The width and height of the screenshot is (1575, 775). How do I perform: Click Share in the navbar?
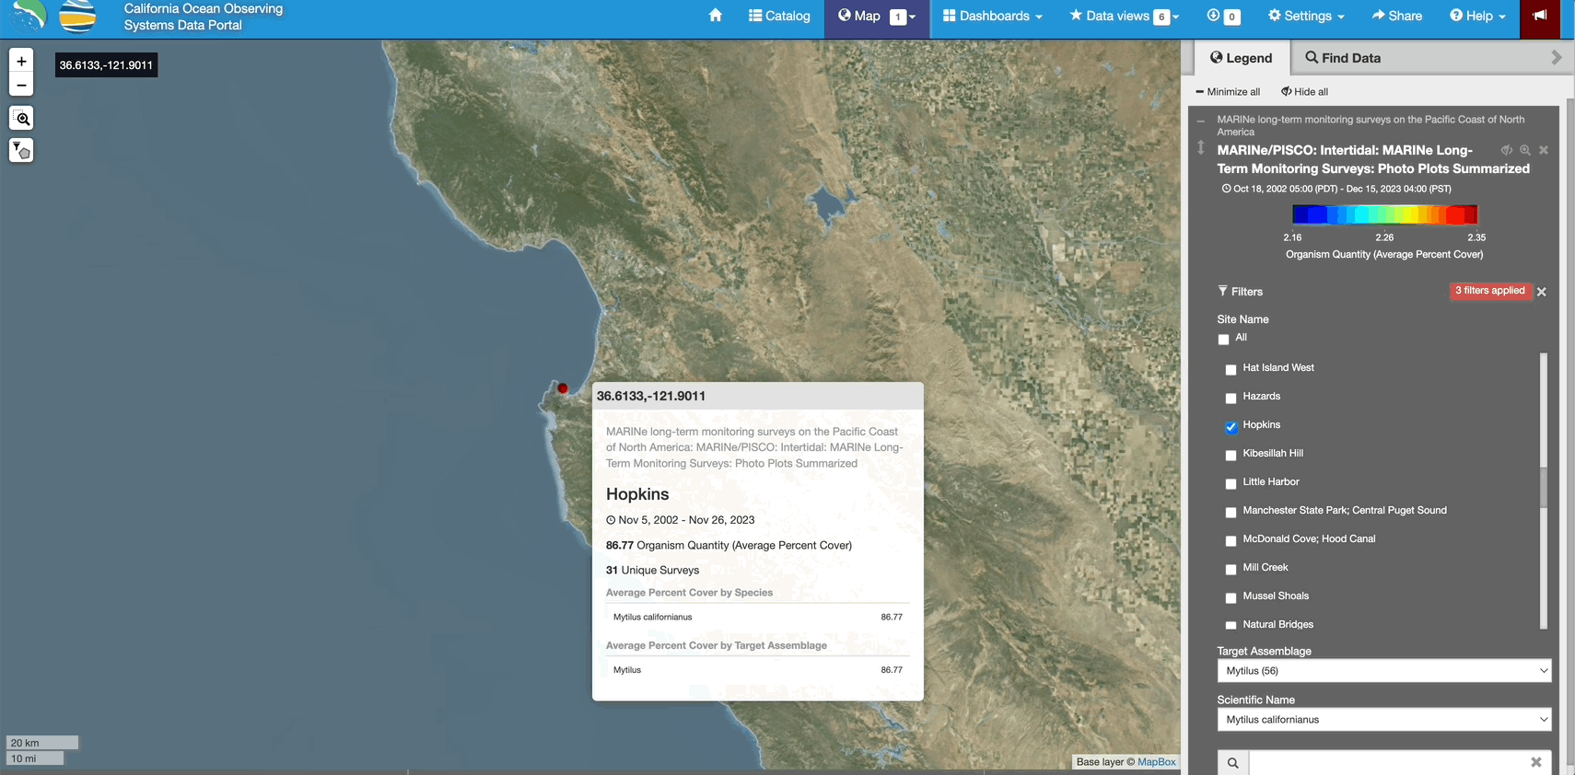point(1397,16)
